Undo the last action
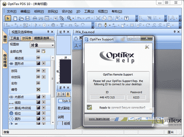This screenshot has height=137, width=184. click(x=79, y=18)
